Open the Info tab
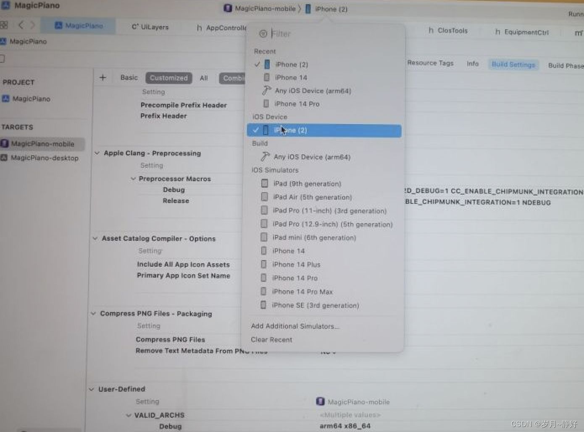Viewport: 584px width, 432px height. [473, 63]
